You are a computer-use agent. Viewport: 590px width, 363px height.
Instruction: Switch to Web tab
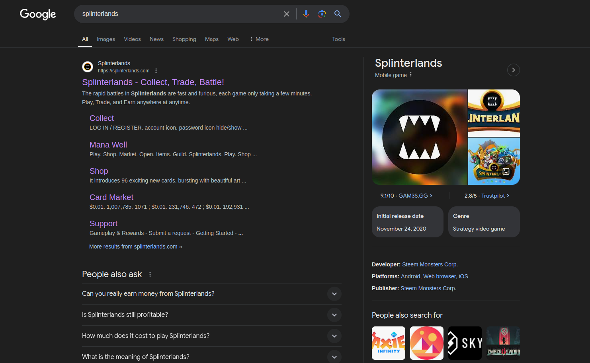[233, 39]
